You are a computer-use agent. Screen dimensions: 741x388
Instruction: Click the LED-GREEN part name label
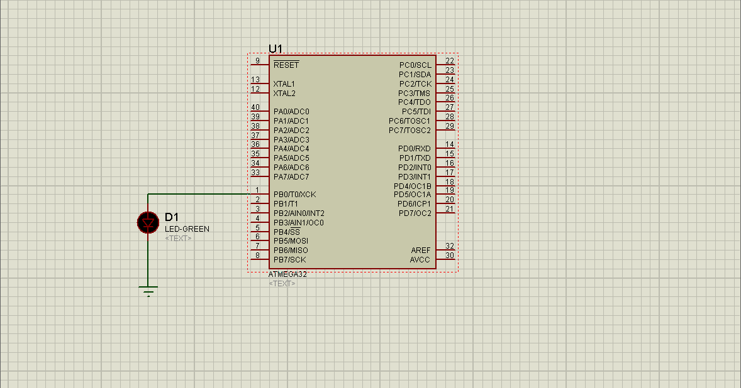tap(186, 229)
